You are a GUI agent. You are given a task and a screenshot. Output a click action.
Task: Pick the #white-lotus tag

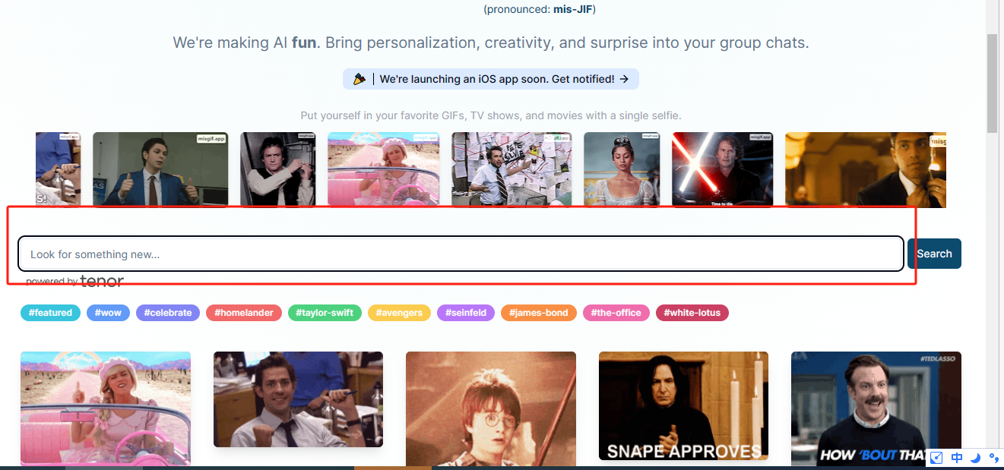692,313
